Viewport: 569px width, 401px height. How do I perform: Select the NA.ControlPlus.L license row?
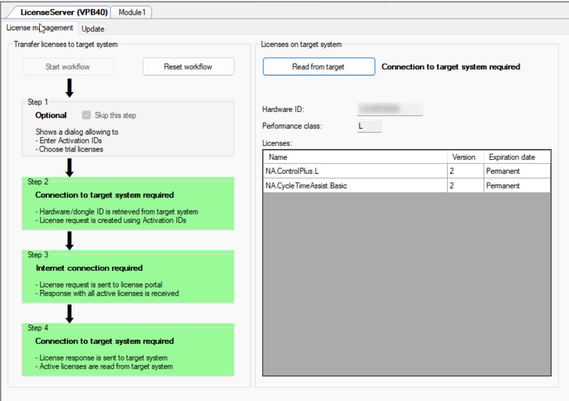355,171
